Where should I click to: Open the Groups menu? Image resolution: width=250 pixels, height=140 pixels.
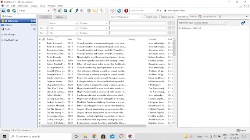(x=34, y=6)
